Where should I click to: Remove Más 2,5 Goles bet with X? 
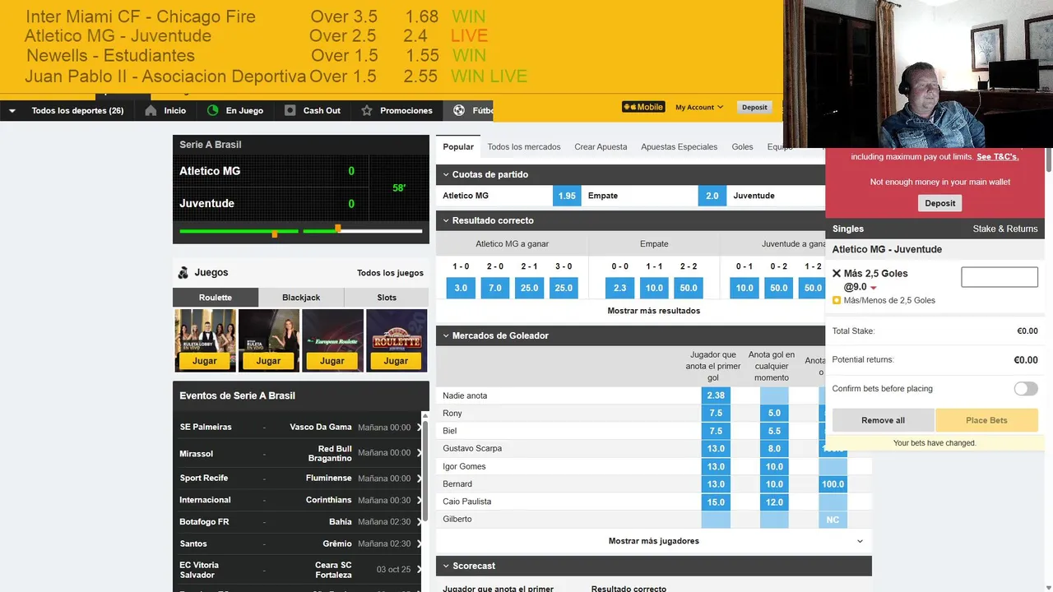point(837,273)
